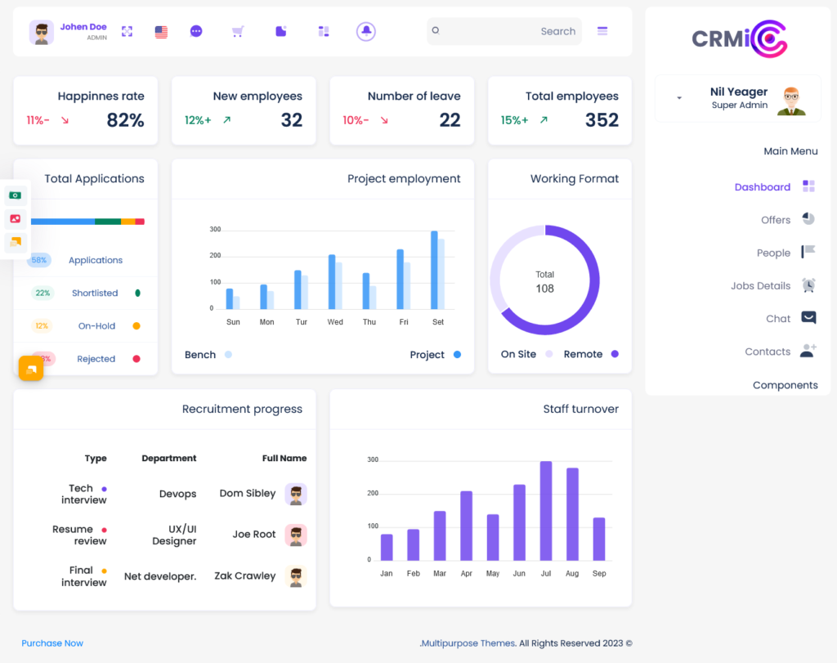Viewport: 837px width, 663px height.
Task: Click the blue segment of applications progress bar
Action: [x=63, y=222]
